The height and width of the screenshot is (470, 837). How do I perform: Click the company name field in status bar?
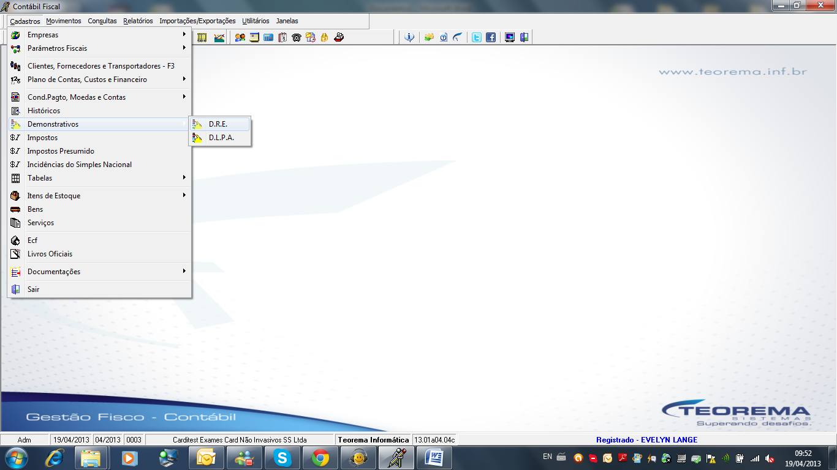pyautogui.click(x=240, y=439)
